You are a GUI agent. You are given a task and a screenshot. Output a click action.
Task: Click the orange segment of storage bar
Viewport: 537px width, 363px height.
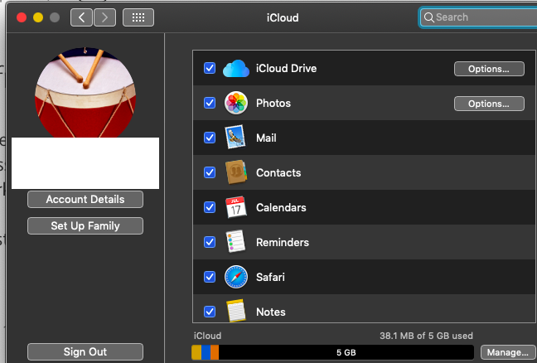(215, 352)
